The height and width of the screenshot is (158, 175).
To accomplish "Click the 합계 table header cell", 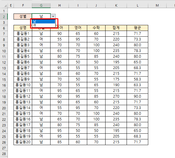I will click(x=116, y=28).
